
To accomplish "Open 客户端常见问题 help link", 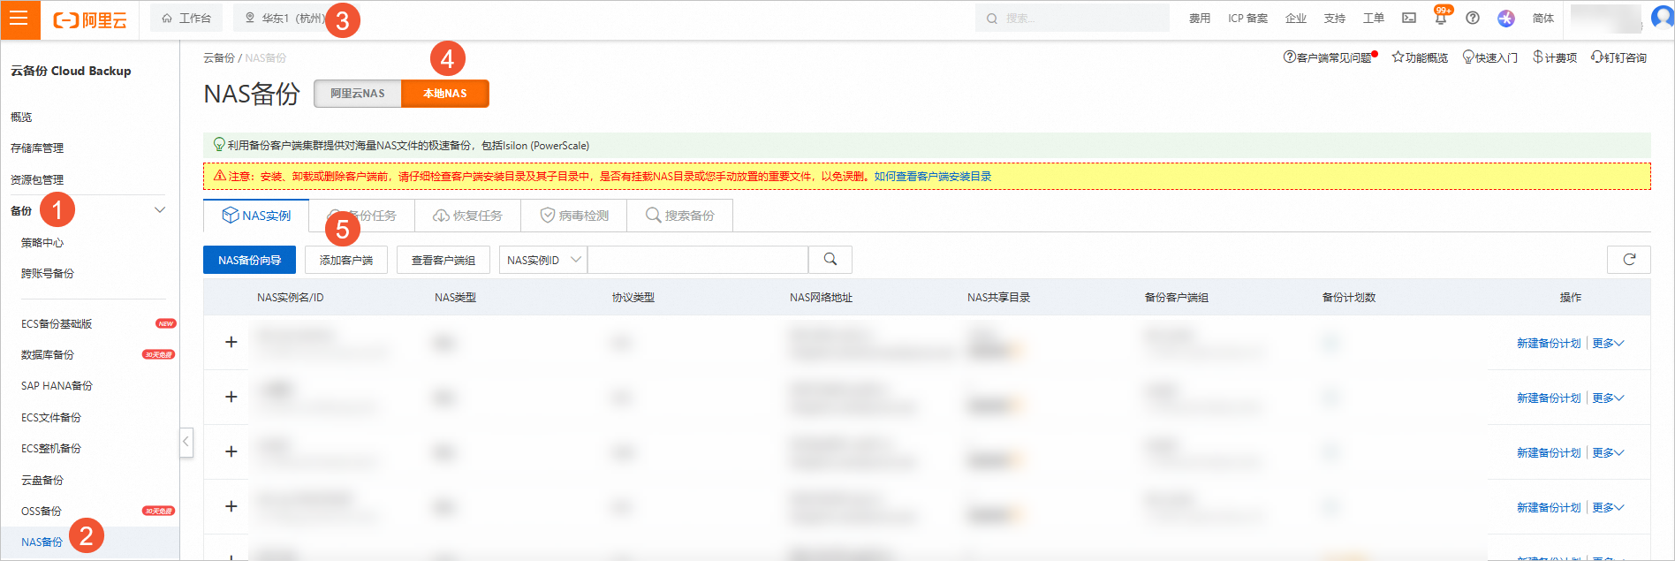I will (x=1328, y=57).
